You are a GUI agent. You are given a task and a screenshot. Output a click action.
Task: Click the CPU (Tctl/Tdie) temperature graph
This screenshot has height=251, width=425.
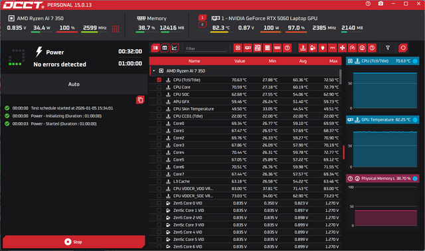(385, 90)
